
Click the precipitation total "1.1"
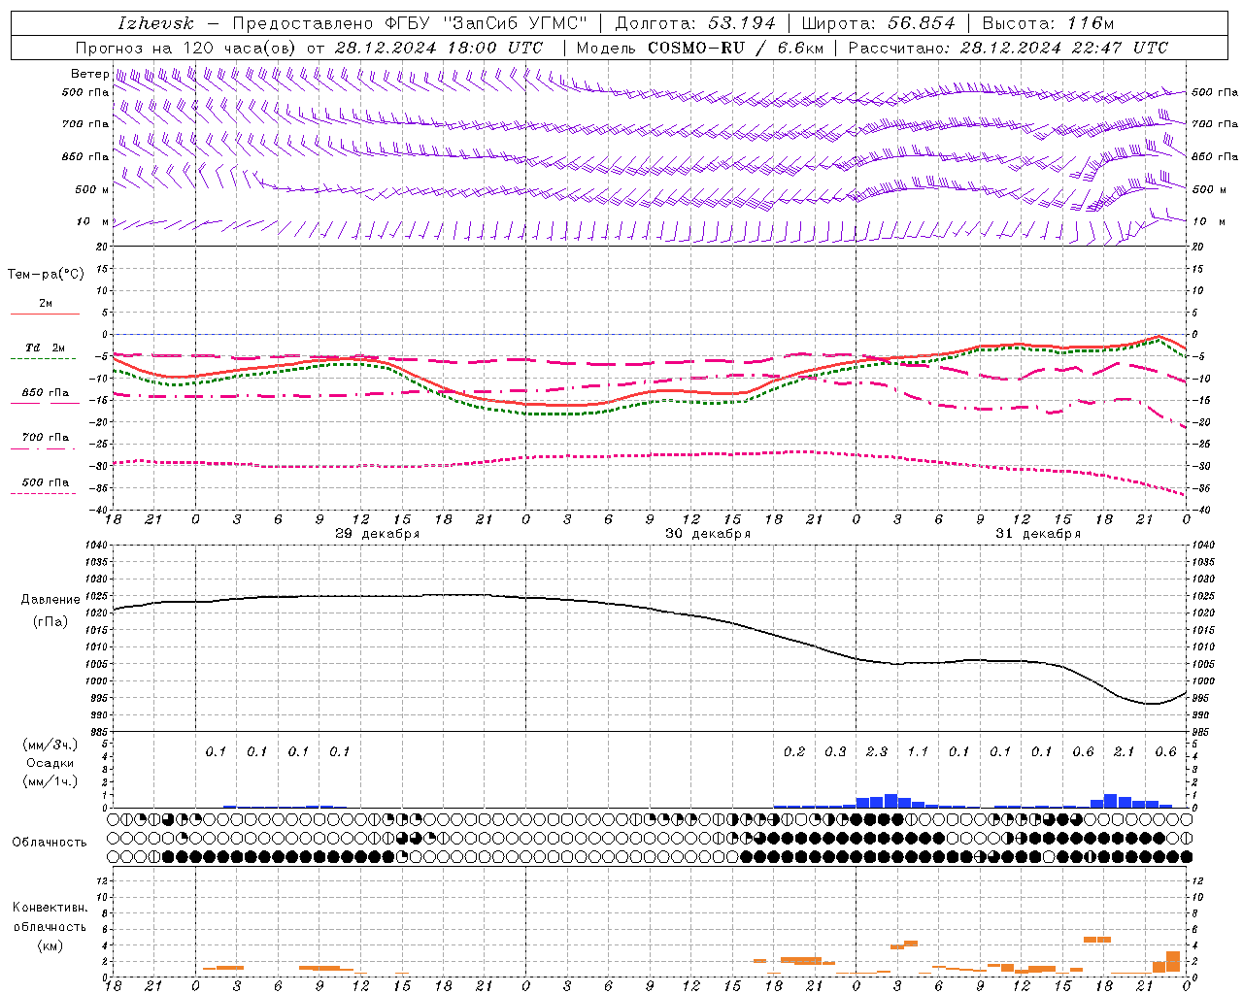(917, 751)
